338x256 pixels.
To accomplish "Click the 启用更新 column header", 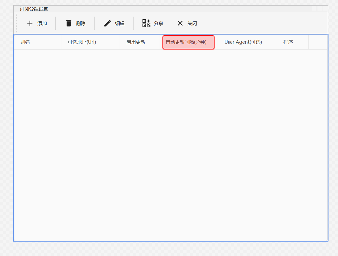I will 136,42.
